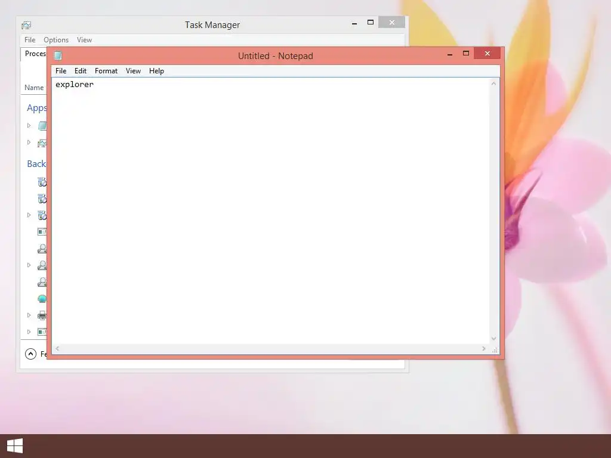Expand the Notepad app row in Task Manager
Viewport: 611px width, 458px height.
29,125
